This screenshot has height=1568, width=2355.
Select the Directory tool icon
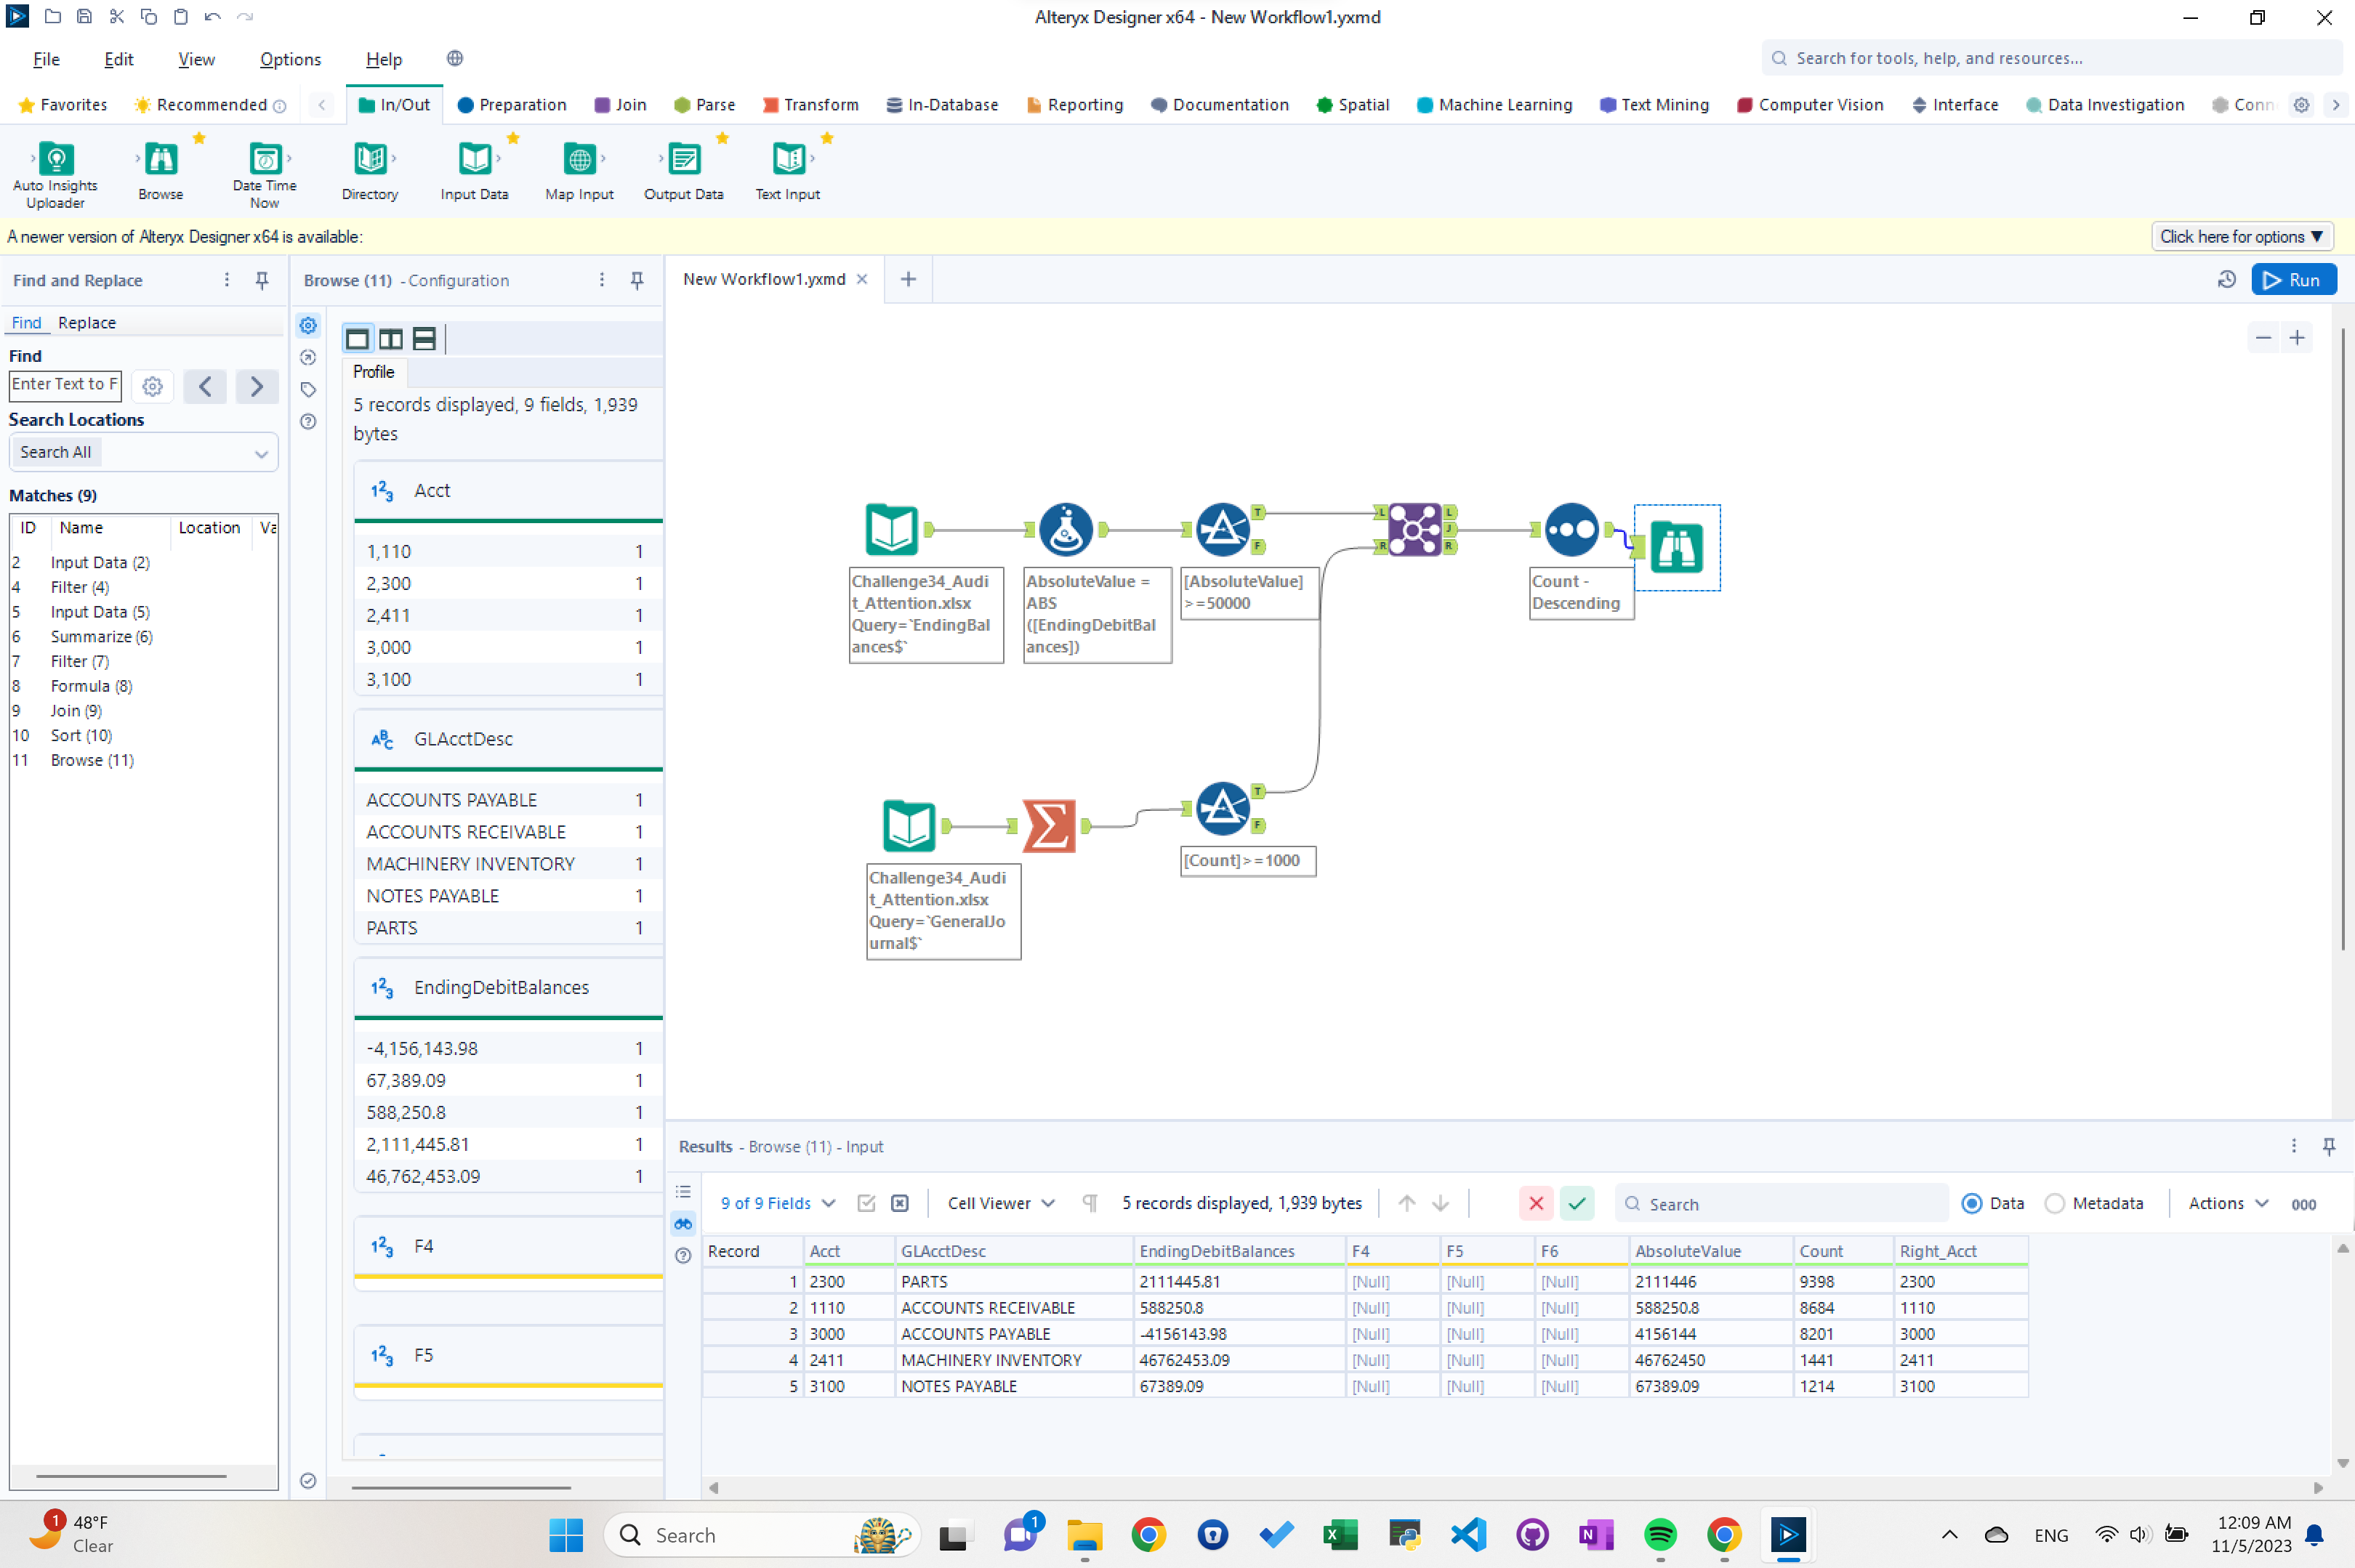click(369, 158)
